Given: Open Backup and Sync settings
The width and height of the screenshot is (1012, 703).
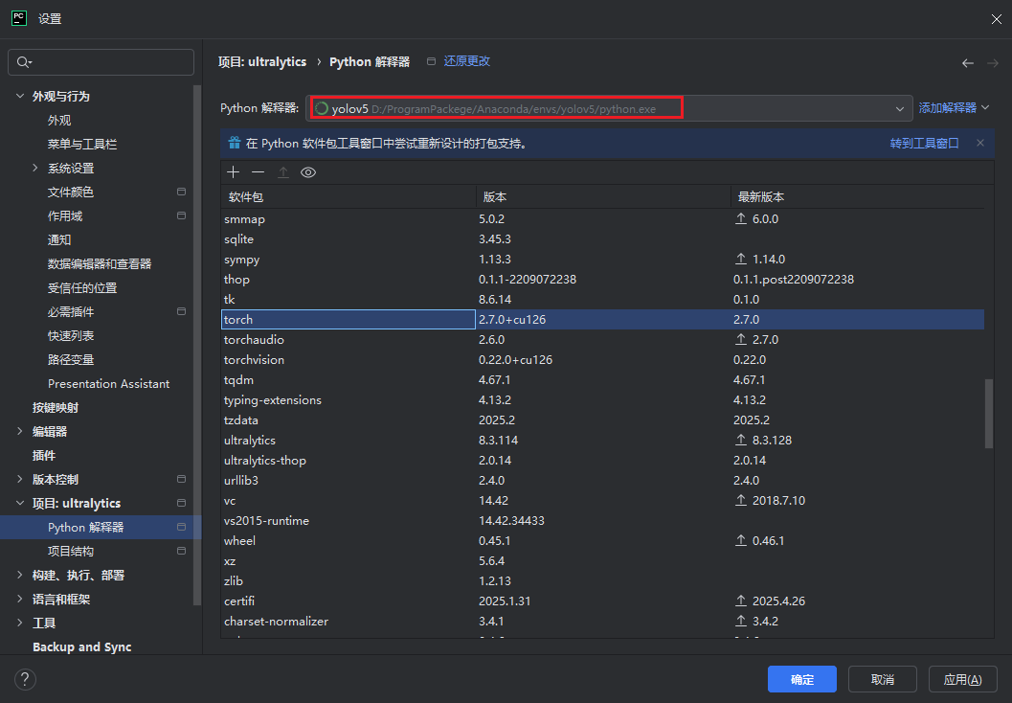Looking at the screenshot, I should pos(82,646).
